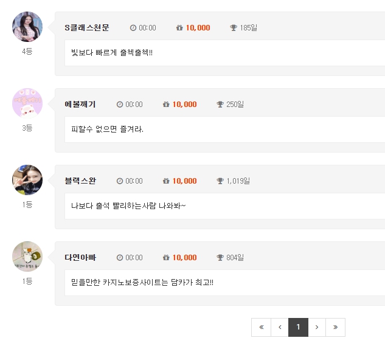Click the username 에볼깨기
The image size is (385, 352).
pyautogui.click(x=80, y=105)
